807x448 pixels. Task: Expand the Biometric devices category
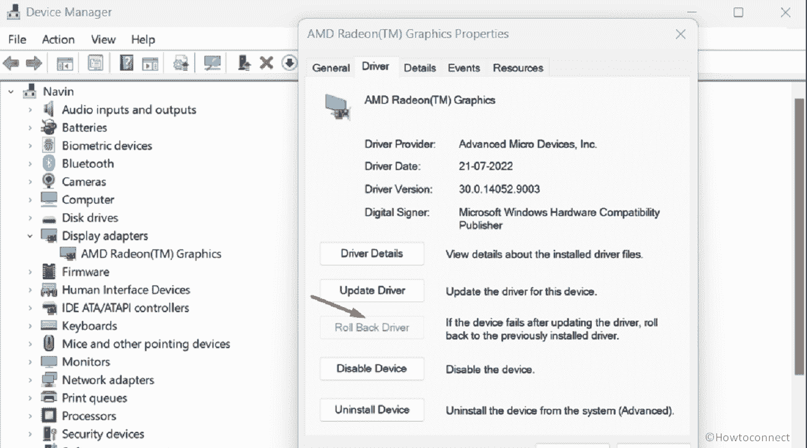[29, 146]
